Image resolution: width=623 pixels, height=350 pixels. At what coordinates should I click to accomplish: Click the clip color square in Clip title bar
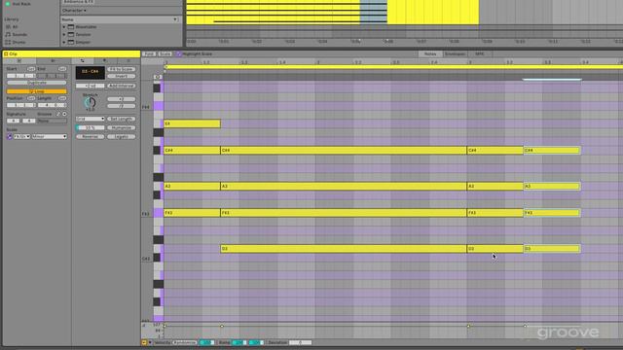click(6, 54)
